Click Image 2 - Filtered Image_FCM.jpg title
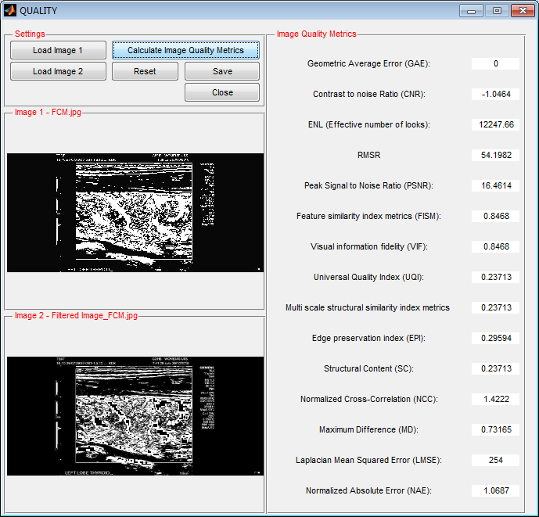The height and width of the screenshot is (517, 539). click(x=76, y=315)
